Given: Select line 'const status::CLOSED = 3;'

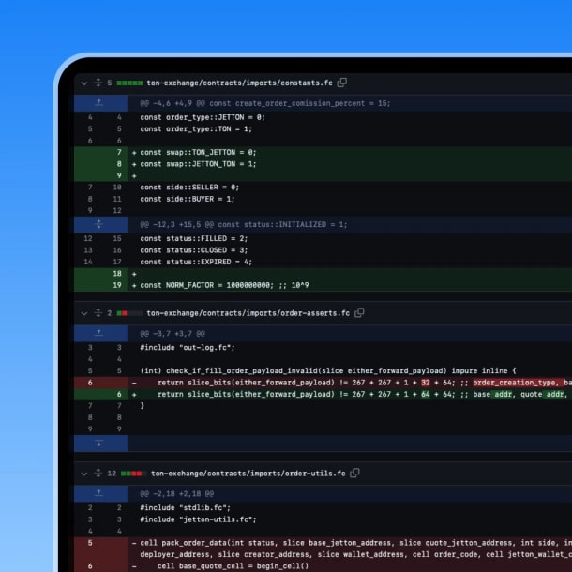Looking at the screenshot, I should coord(194,250).
